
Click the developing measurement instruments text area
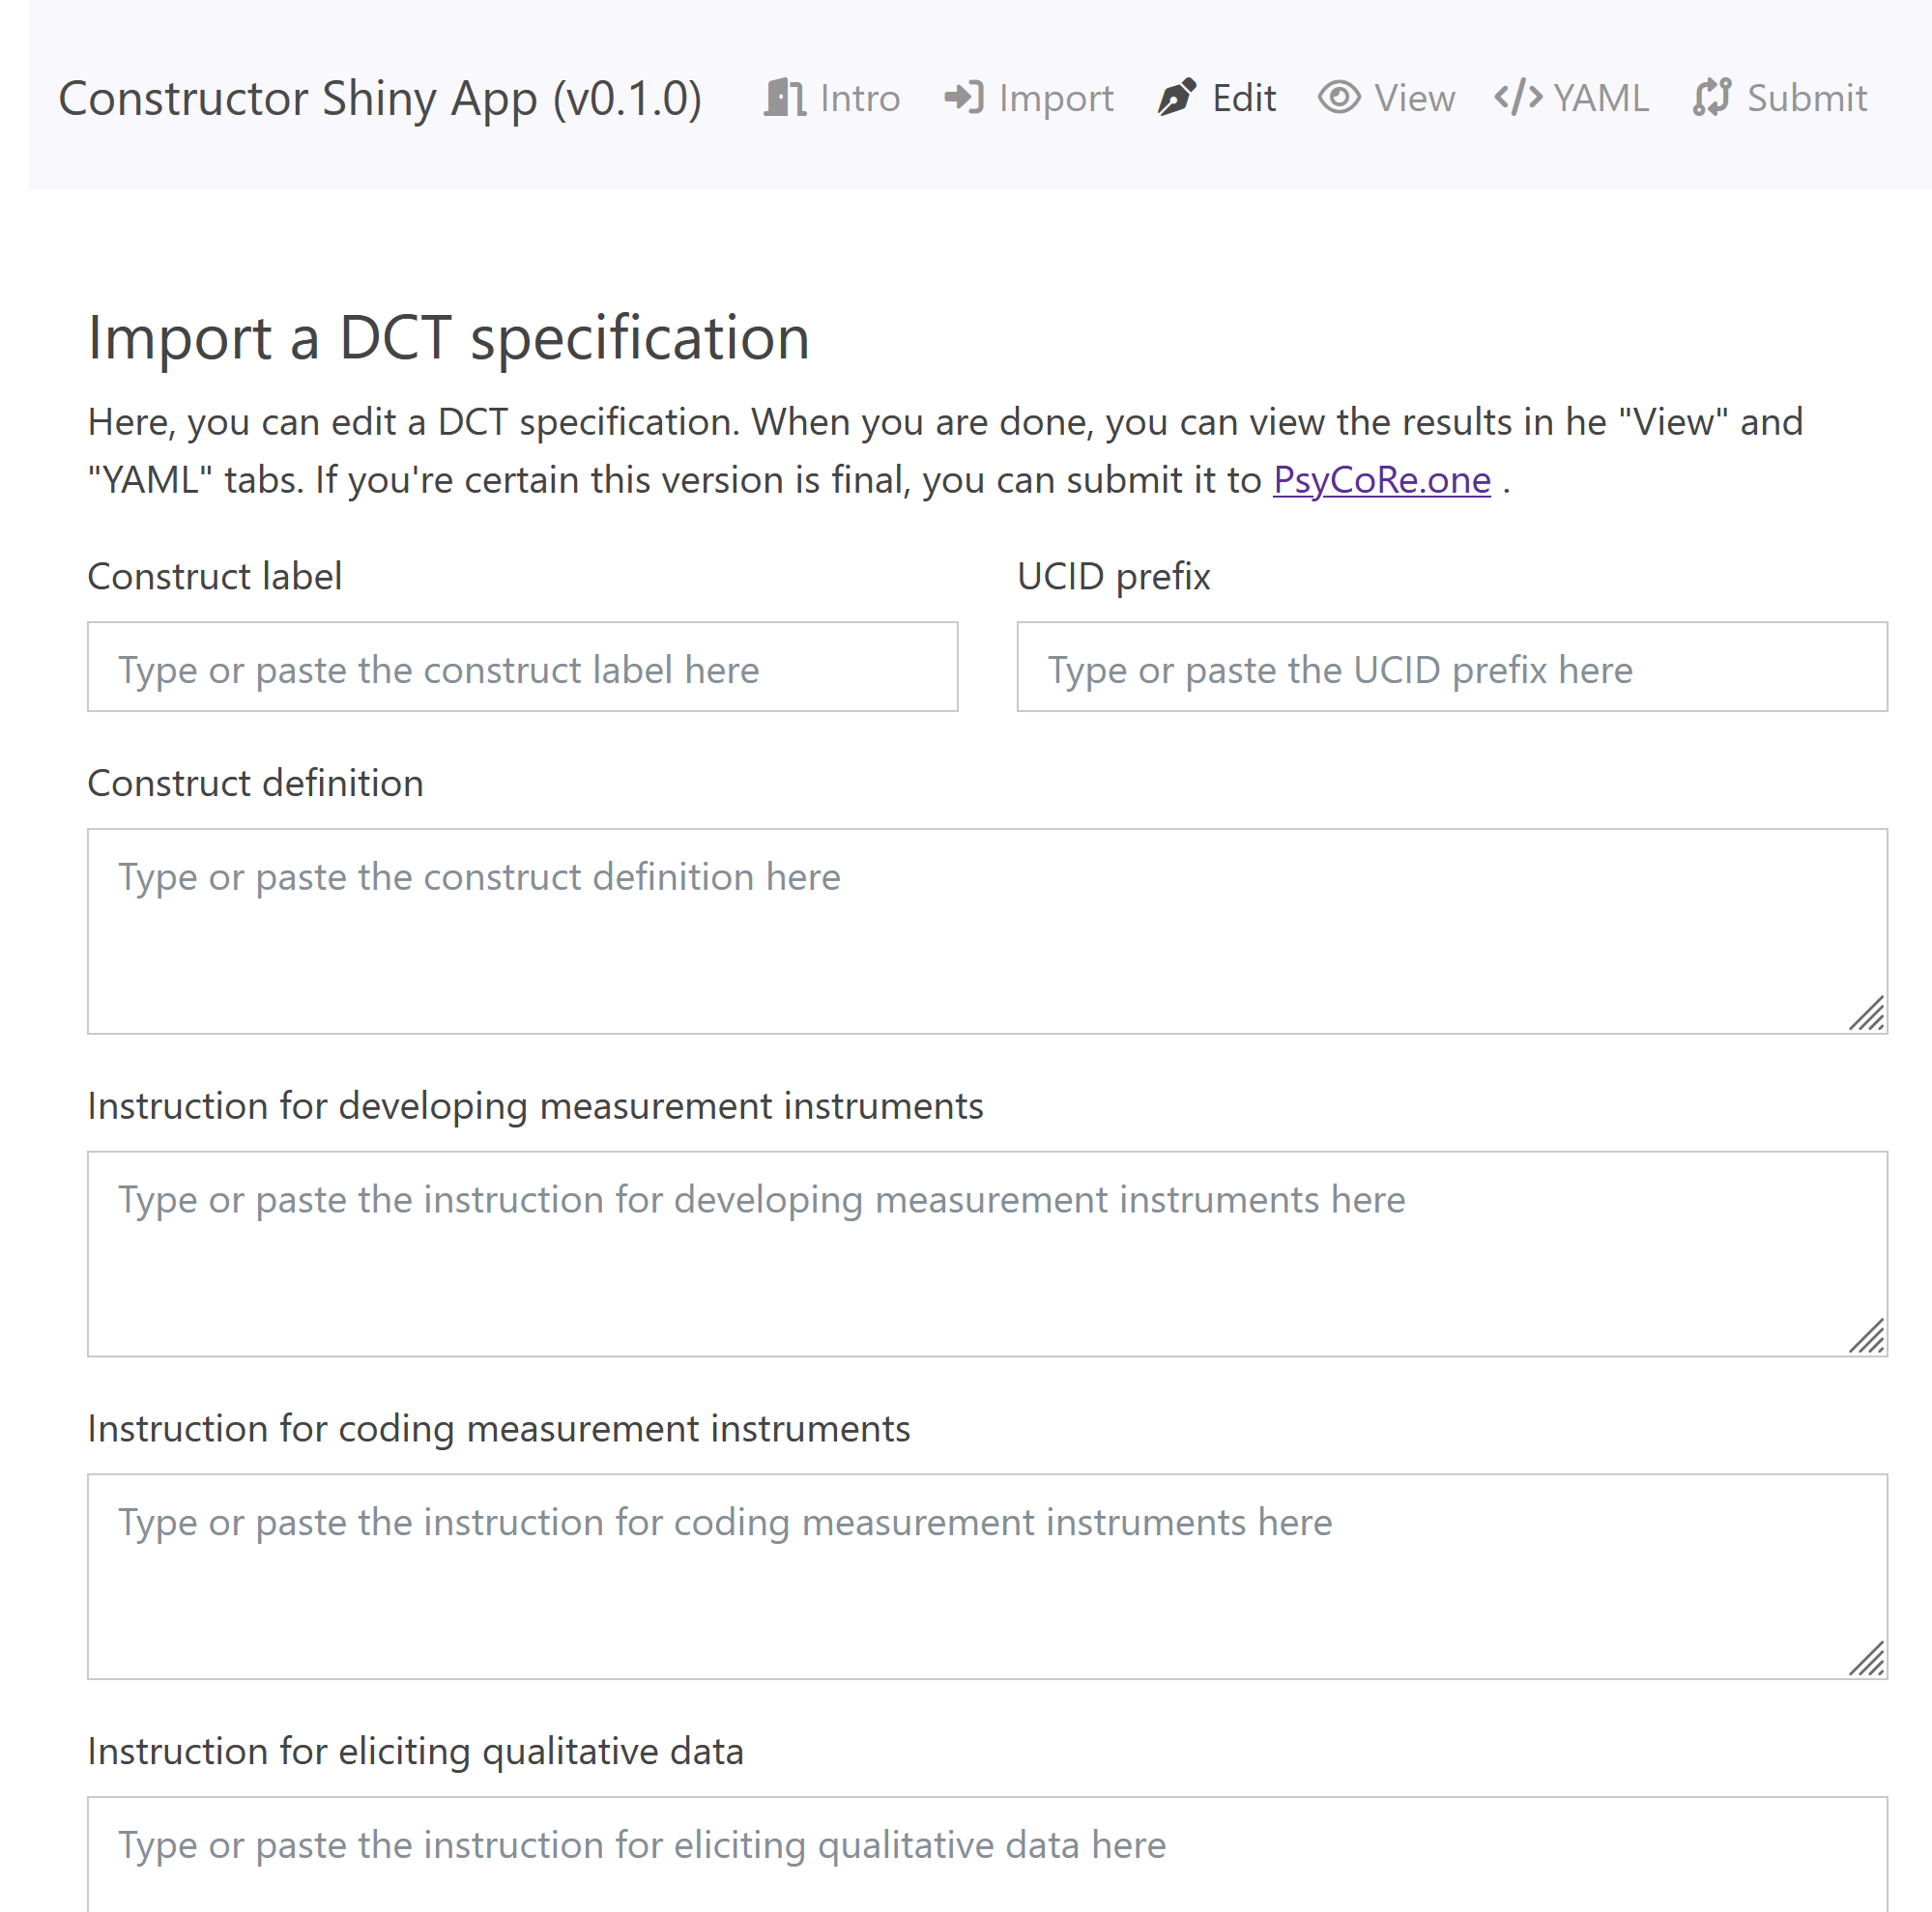coord(986,1252)
